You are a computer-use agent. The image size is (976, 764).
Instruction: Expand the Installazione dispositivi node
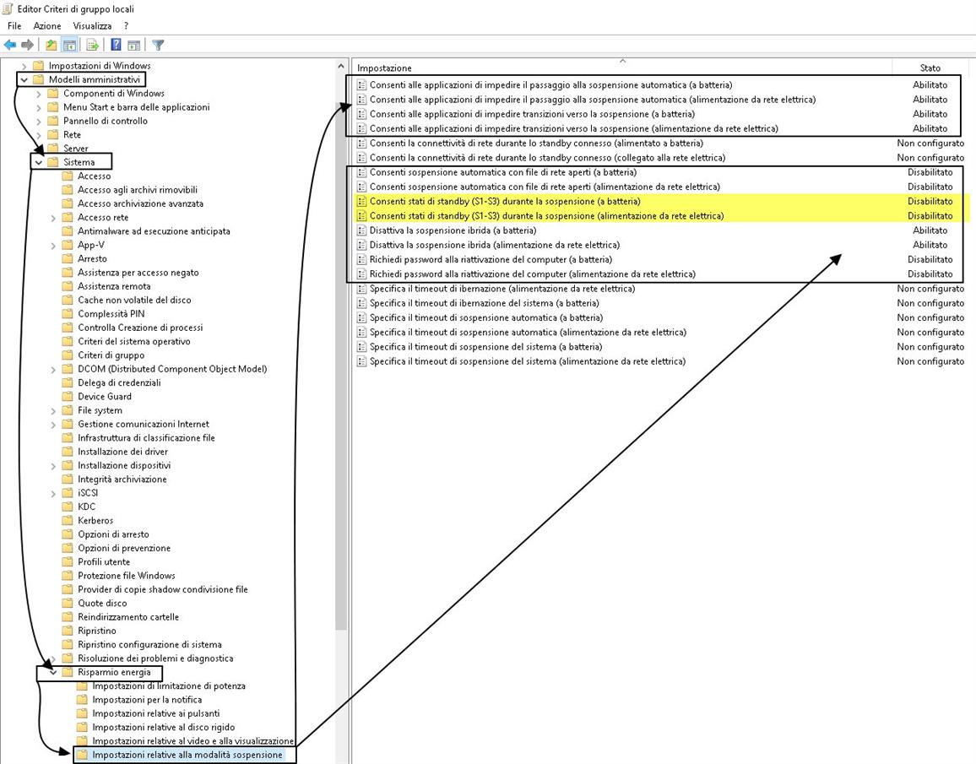click(x=53, y=465)
